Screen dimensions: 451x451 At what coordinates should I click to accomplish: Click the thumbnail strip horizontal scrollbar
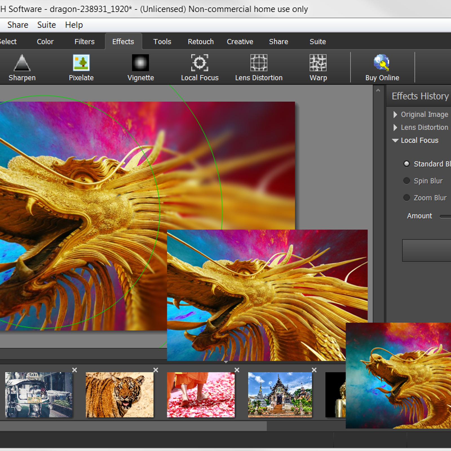(x=133, y=426)
